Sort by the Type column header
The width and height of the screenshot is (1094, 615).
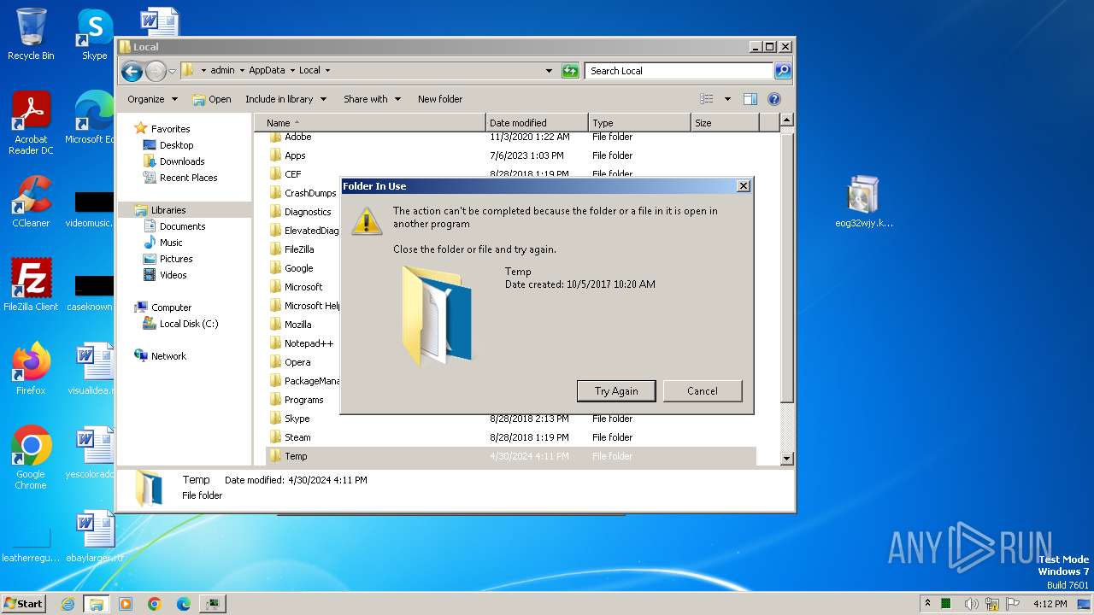pos(639,123)
